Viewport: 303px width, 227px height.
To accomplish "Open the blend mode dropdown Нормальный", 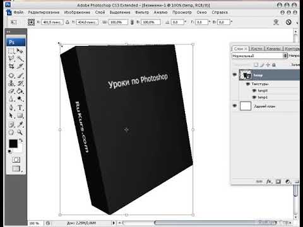I will (x=259, y=55).
